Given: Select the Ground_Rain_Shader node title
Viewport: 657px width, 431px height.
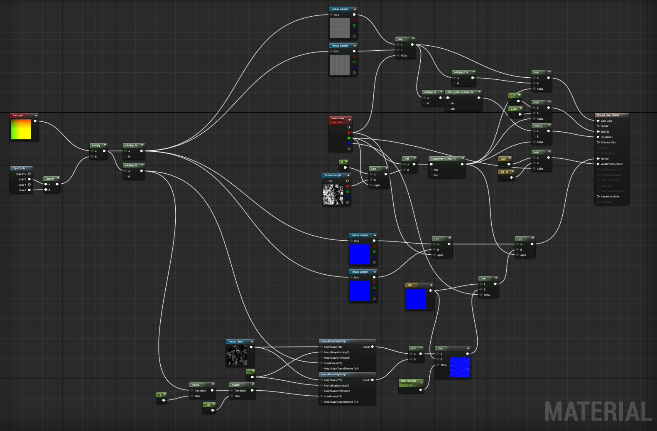Looking at the screenshot, I should 608,115.
